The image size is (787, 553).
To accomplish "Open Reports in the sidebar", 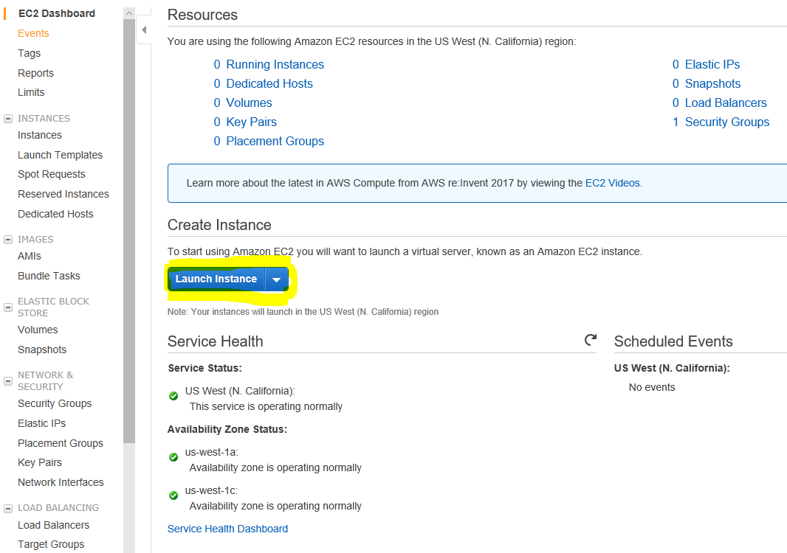I will tap(35, 73).
